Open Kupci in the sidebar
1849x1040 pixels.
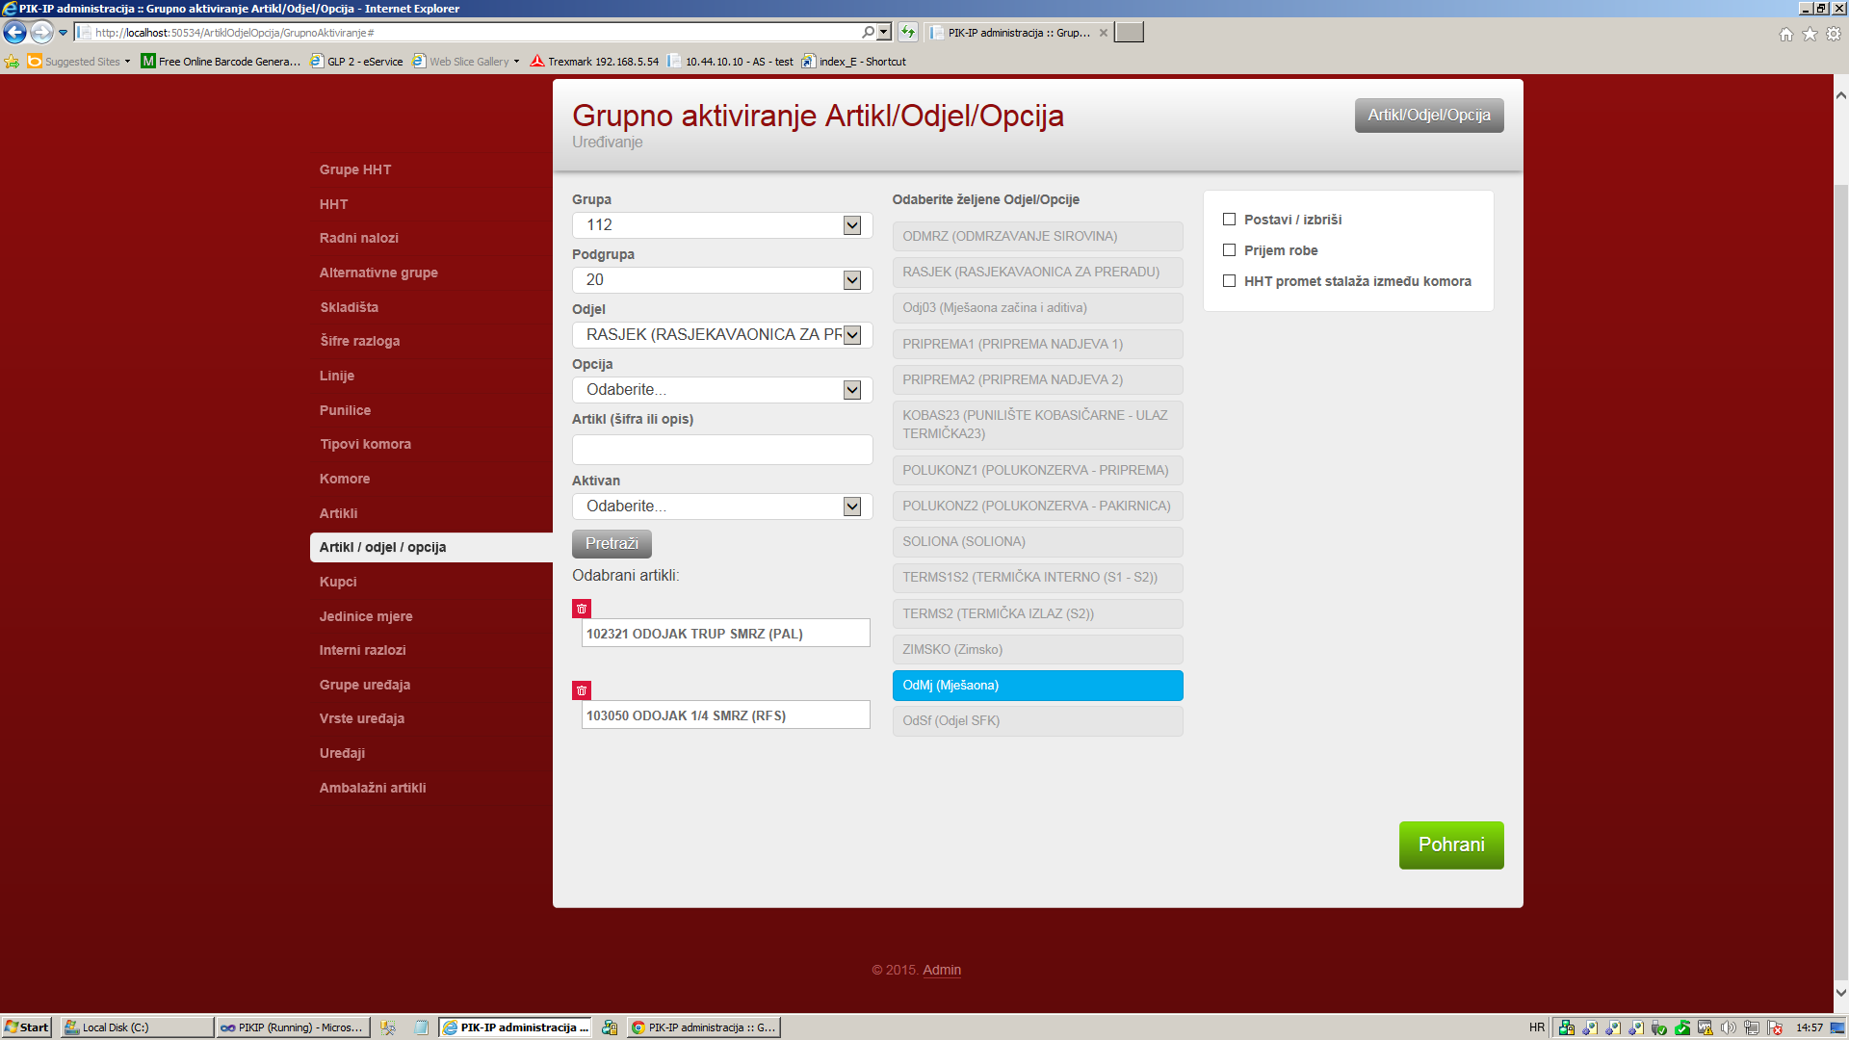click(338, 582)
